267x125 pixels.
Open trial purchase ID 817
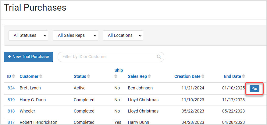point(11,122)
